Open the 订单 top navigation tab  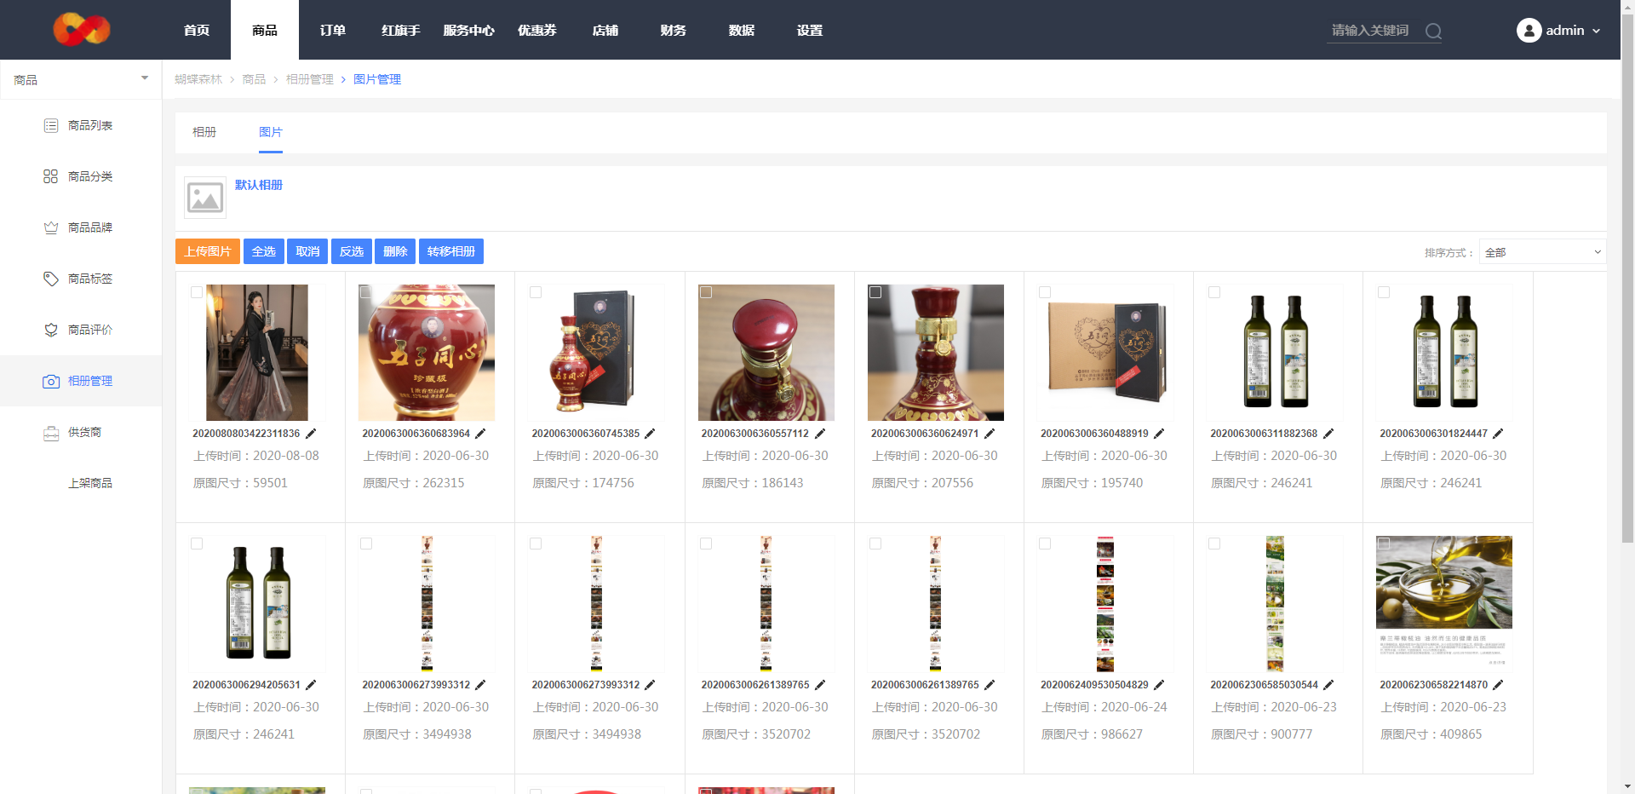click(333, 30)
